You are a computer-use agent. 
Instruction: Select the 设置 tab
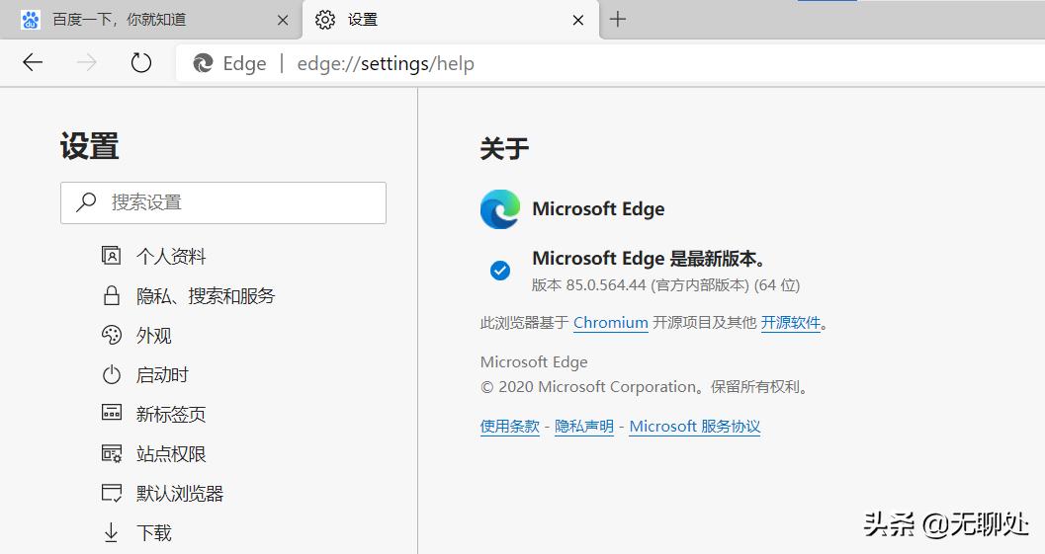(451, 20)
